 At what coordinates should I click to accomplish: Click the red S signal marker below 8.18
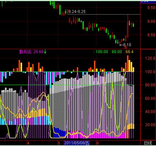pos(125,47)
